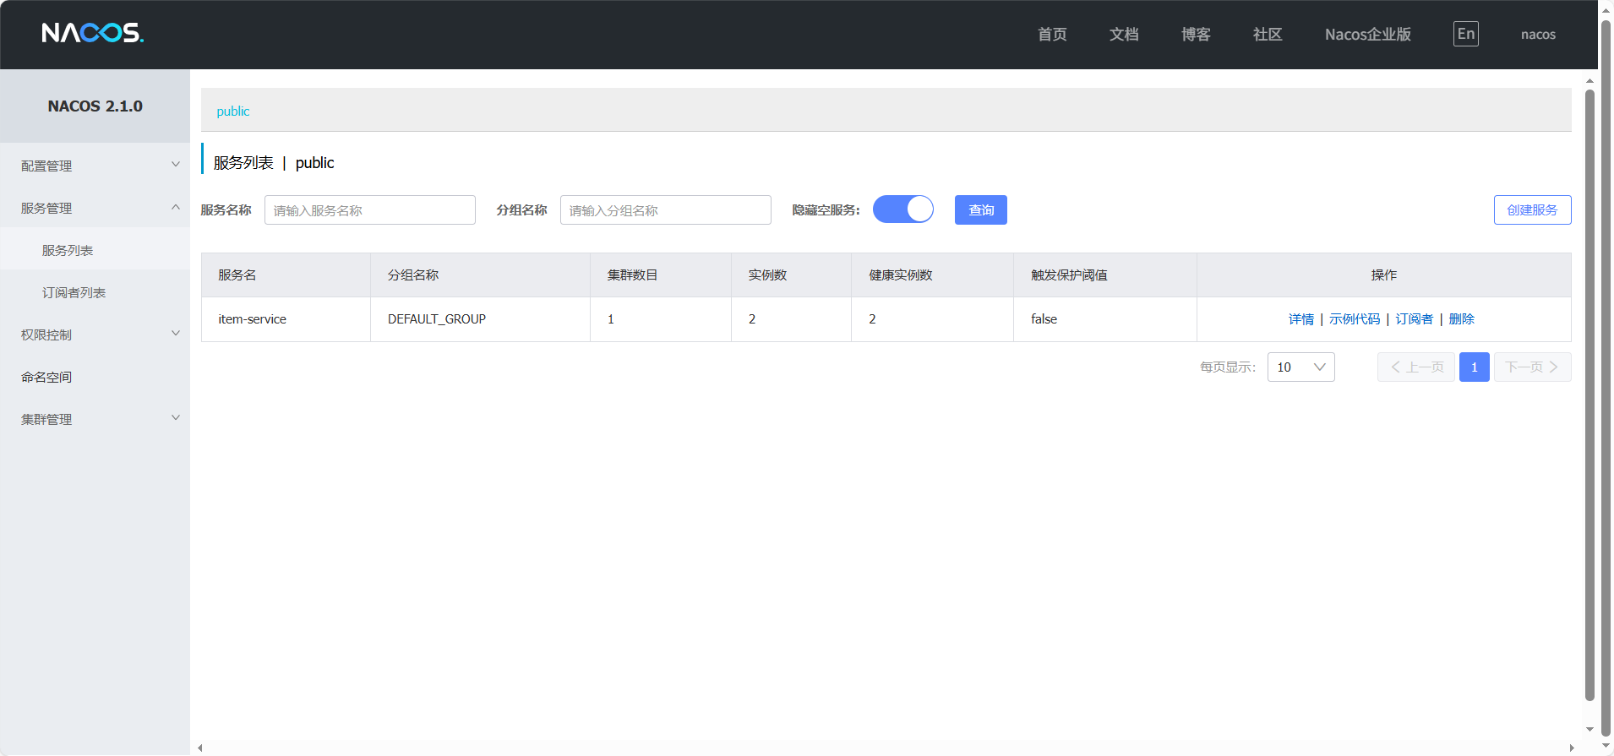This screenshot has width=1614, height=756.
Task: Click the 服务名 column header
Action: (286, 275)
